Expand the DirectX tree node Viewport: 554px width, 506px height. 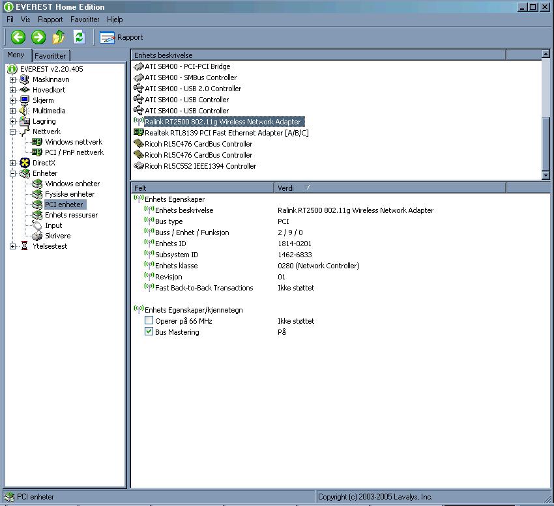coord(13,163)
